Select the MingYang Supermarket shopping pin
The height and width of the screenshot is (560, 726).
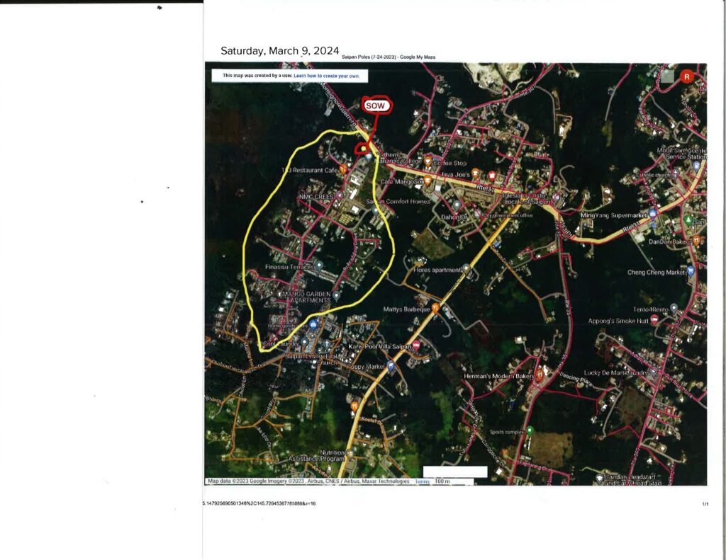pos(652,214)
